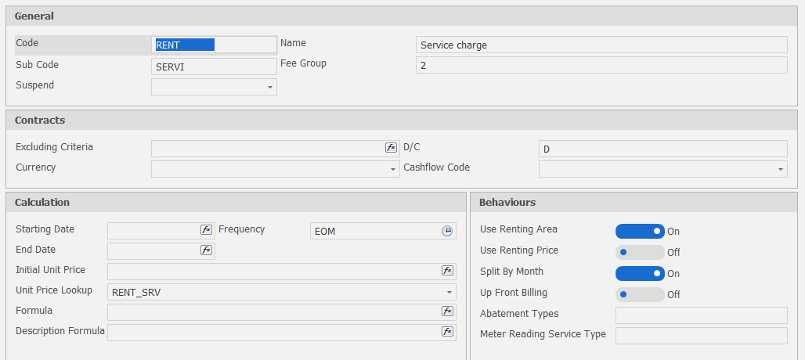
Task: Turn off Use Renting Area switch
Action: click(640, 232)
